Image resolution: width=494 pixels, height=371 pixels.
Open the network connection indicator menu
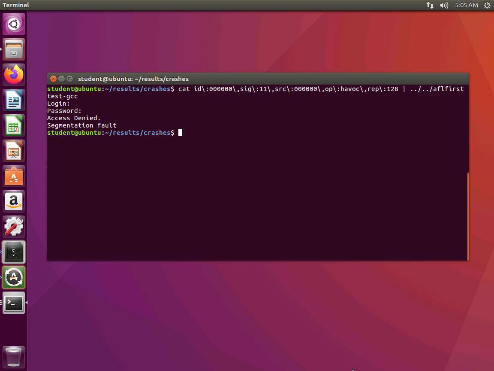[x=430, y=5]
